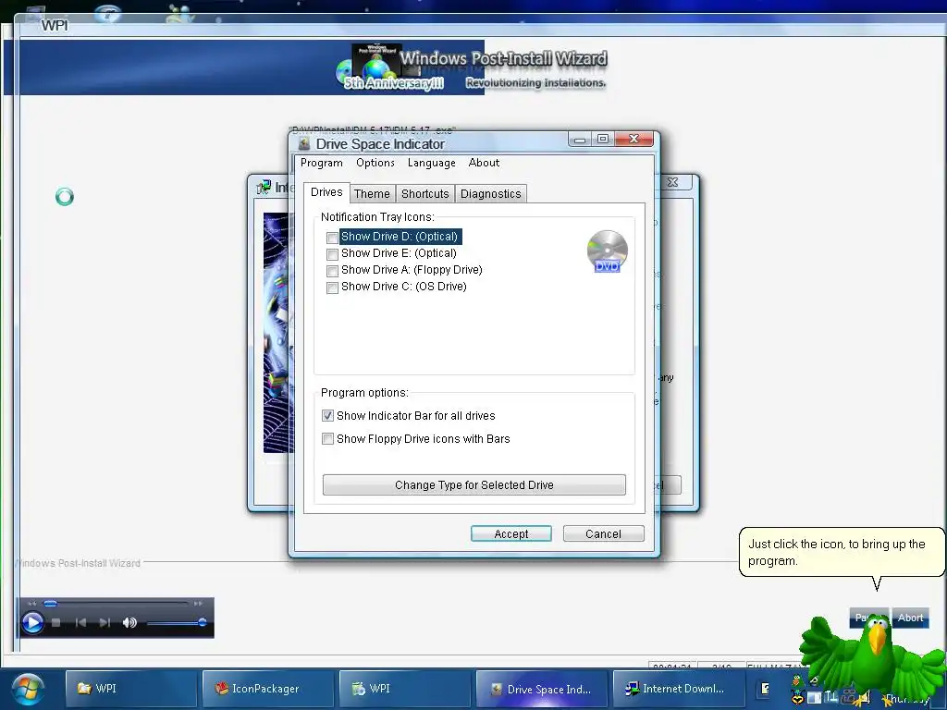Enable Show Drive E: (Optical) checkbox
Image resolution: width=947 pixels, height=710 pixels.
[x=332, y=254]
